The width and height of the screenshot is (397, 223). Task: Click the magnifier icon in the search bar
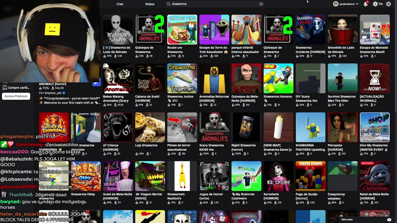coord(169,4)
